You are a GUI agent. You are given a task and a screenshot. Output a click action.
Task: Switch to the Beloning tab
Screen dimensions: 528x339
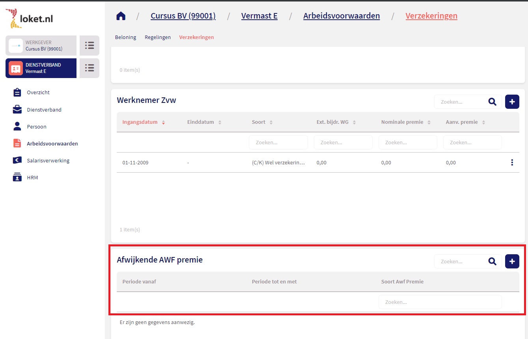click(125, 37)
